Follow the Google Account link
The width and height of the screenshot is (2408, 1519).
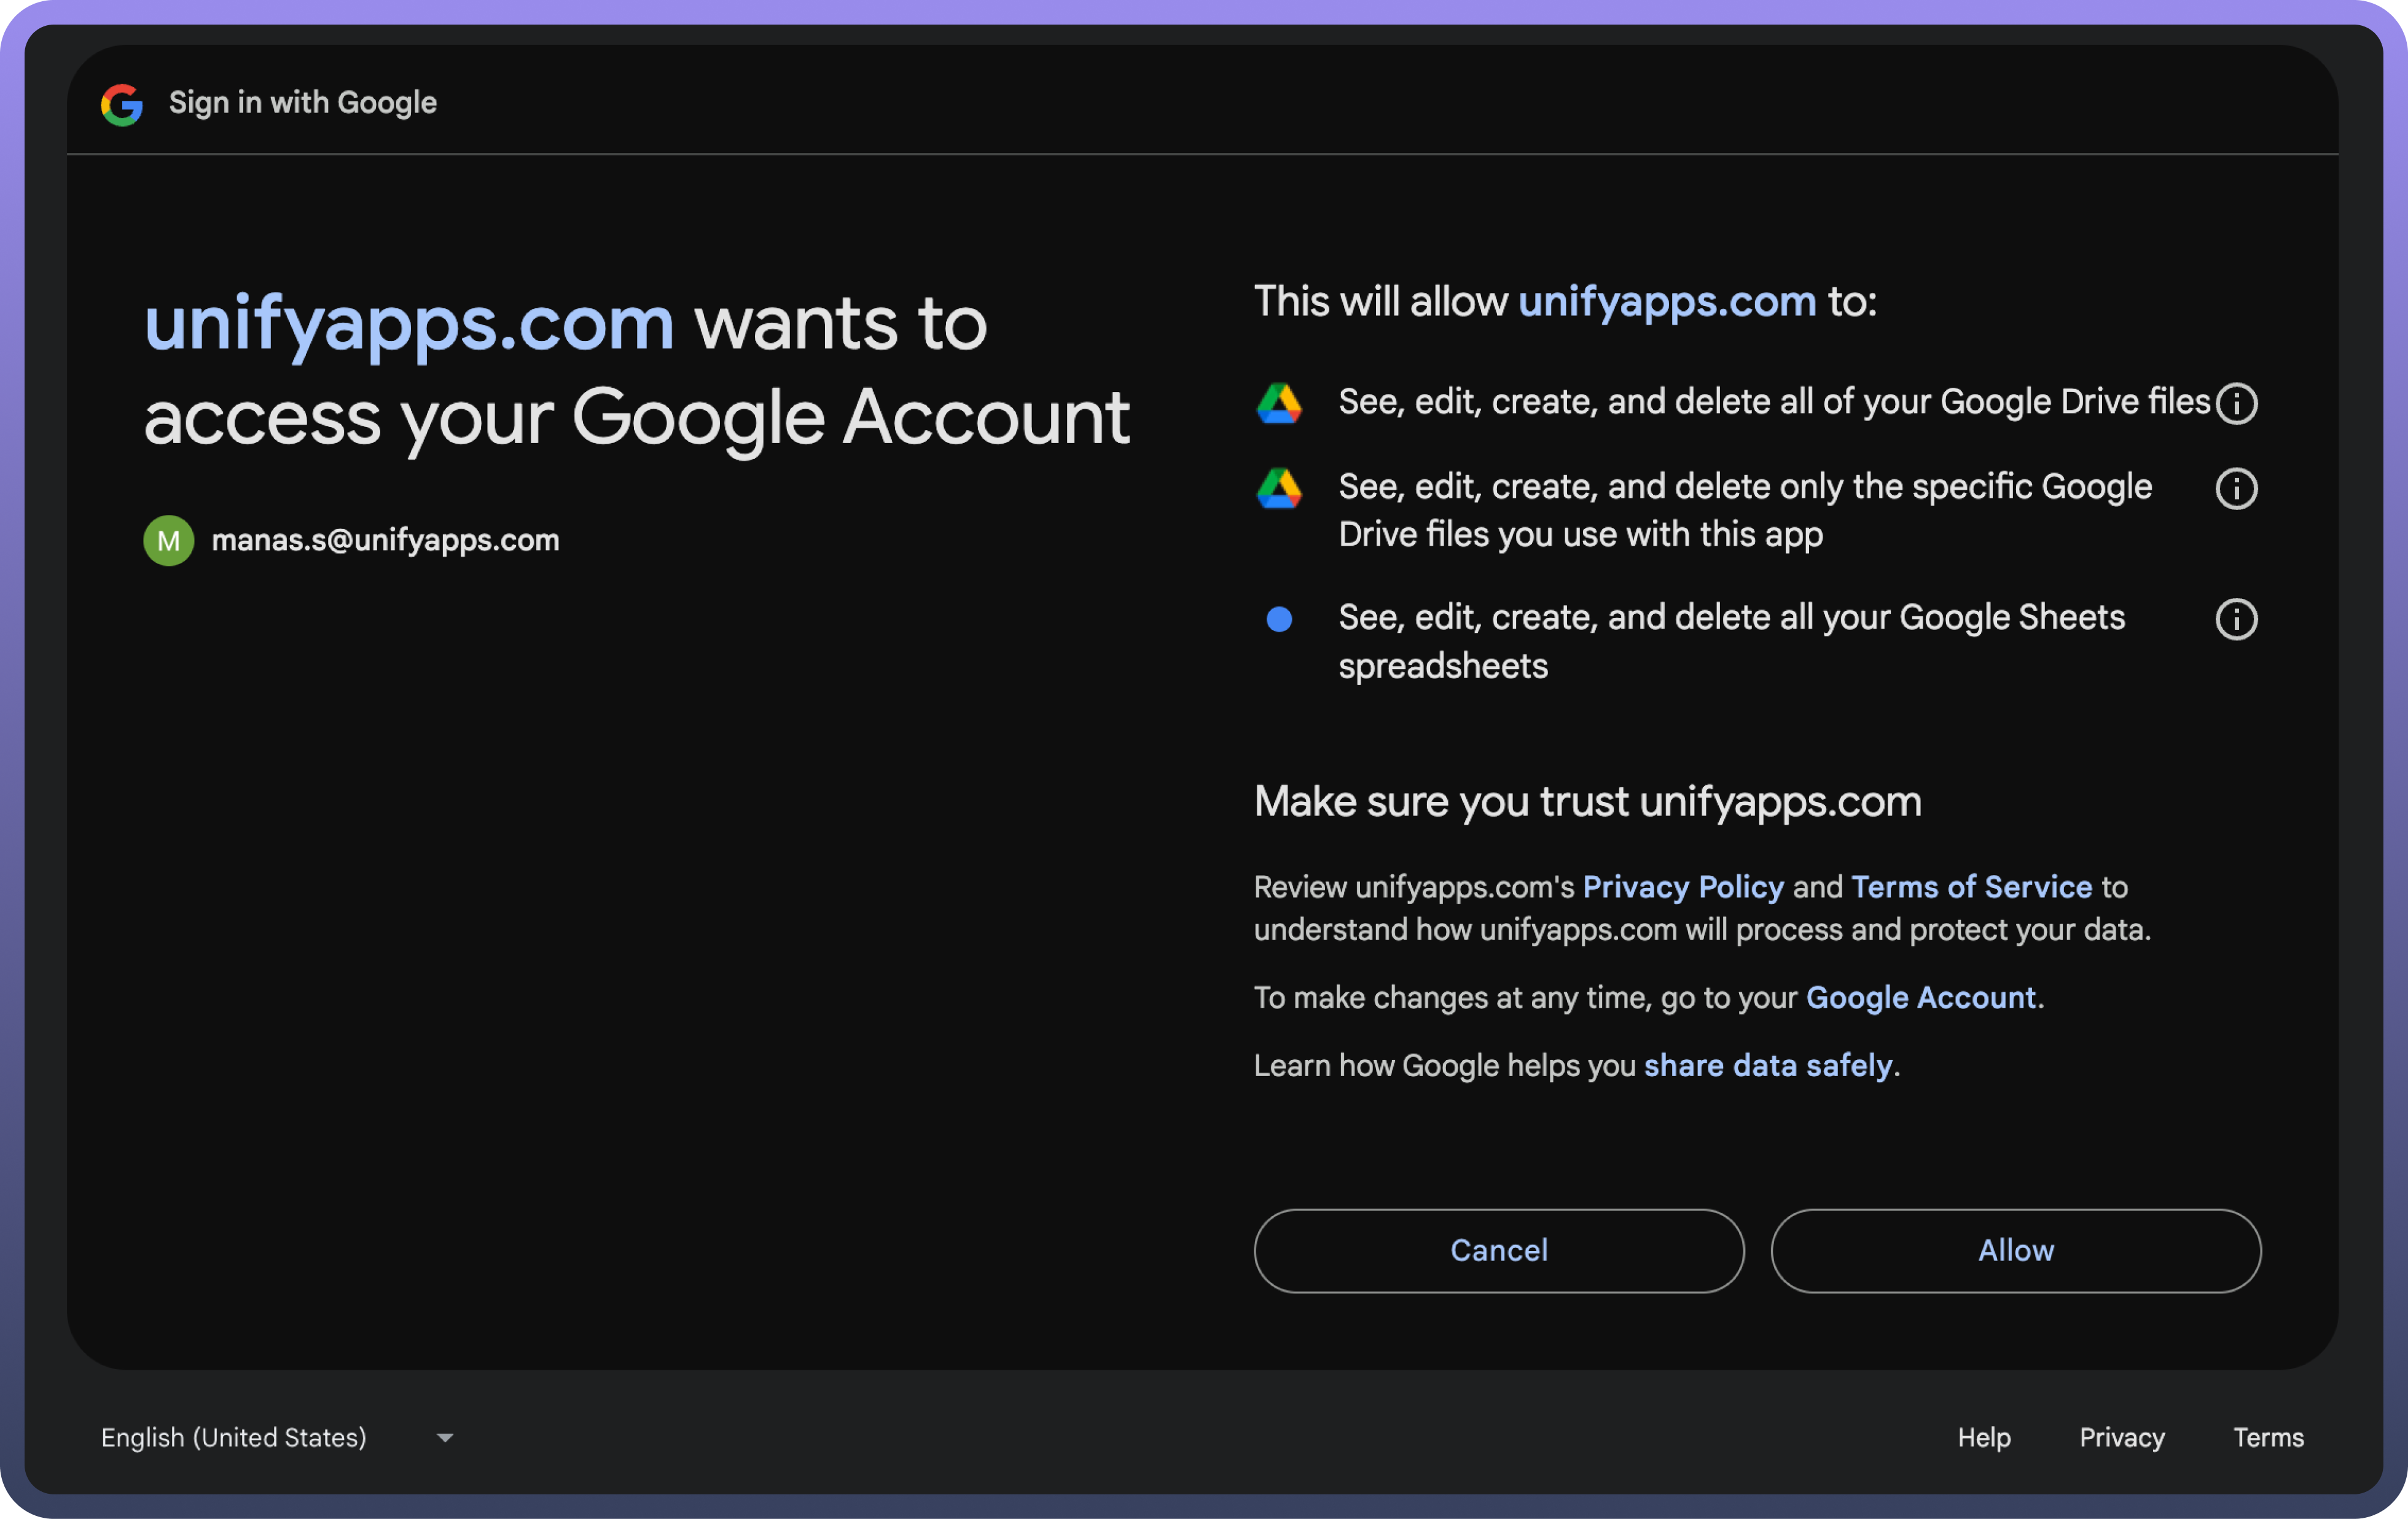point(1921,997)
